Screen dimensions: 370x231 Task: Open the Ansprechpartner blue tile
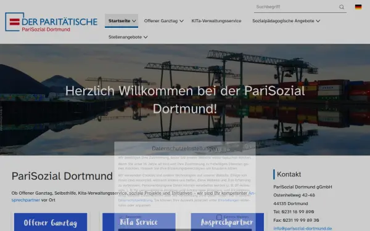pyautogui.click(x=227, y=222)
